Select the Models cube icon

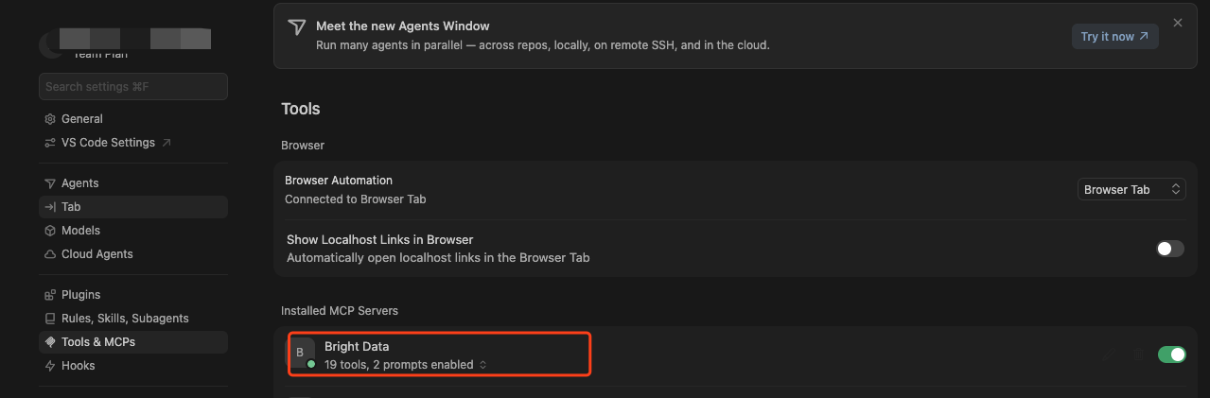coord(51,231)
